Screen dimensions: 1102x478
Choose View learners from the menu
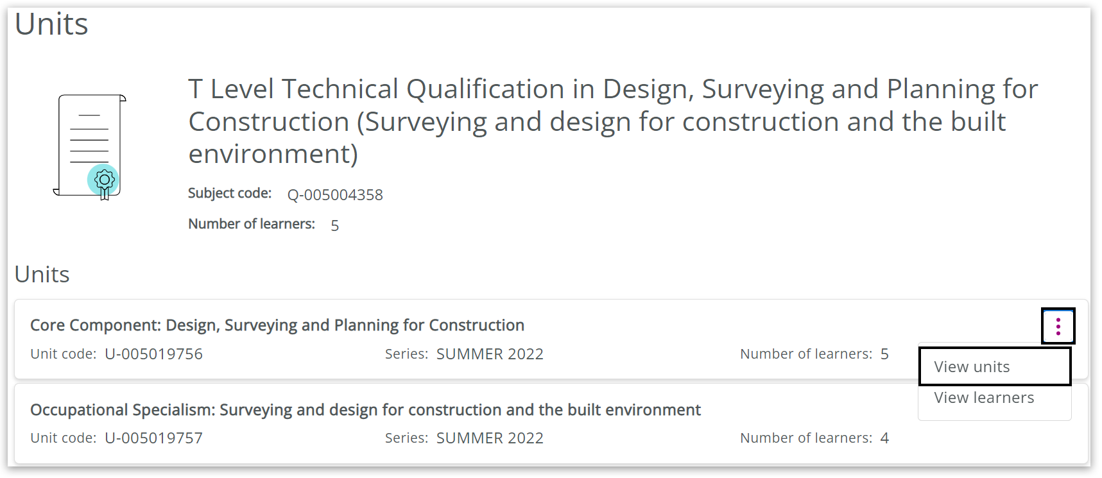coord(983,398)
